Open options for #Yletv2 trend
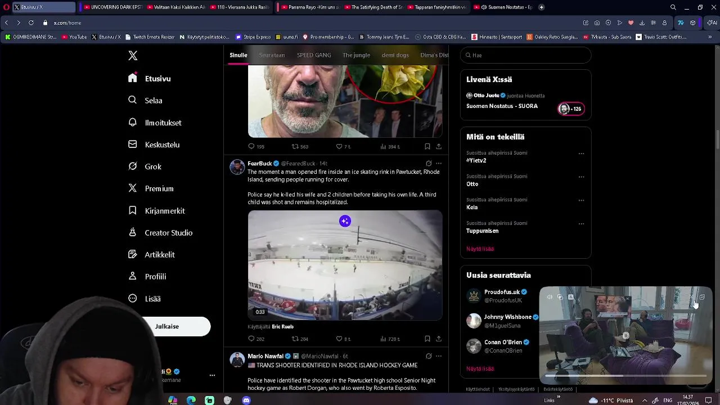This screenshot has height=405, width=720. 581,153
